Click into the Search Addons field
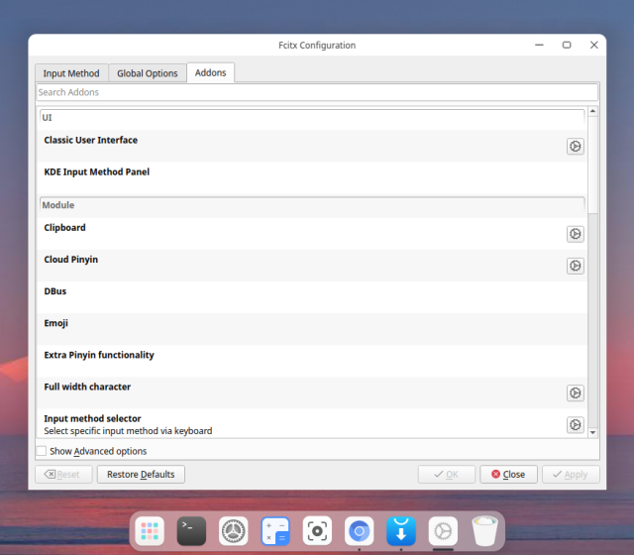This screenshot has width=634, height=555. click(x=316, y=92)
